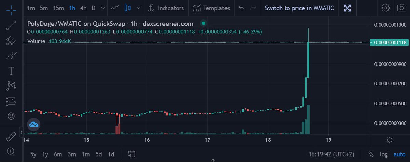Click the undo arrow

[x=242, y=8]
